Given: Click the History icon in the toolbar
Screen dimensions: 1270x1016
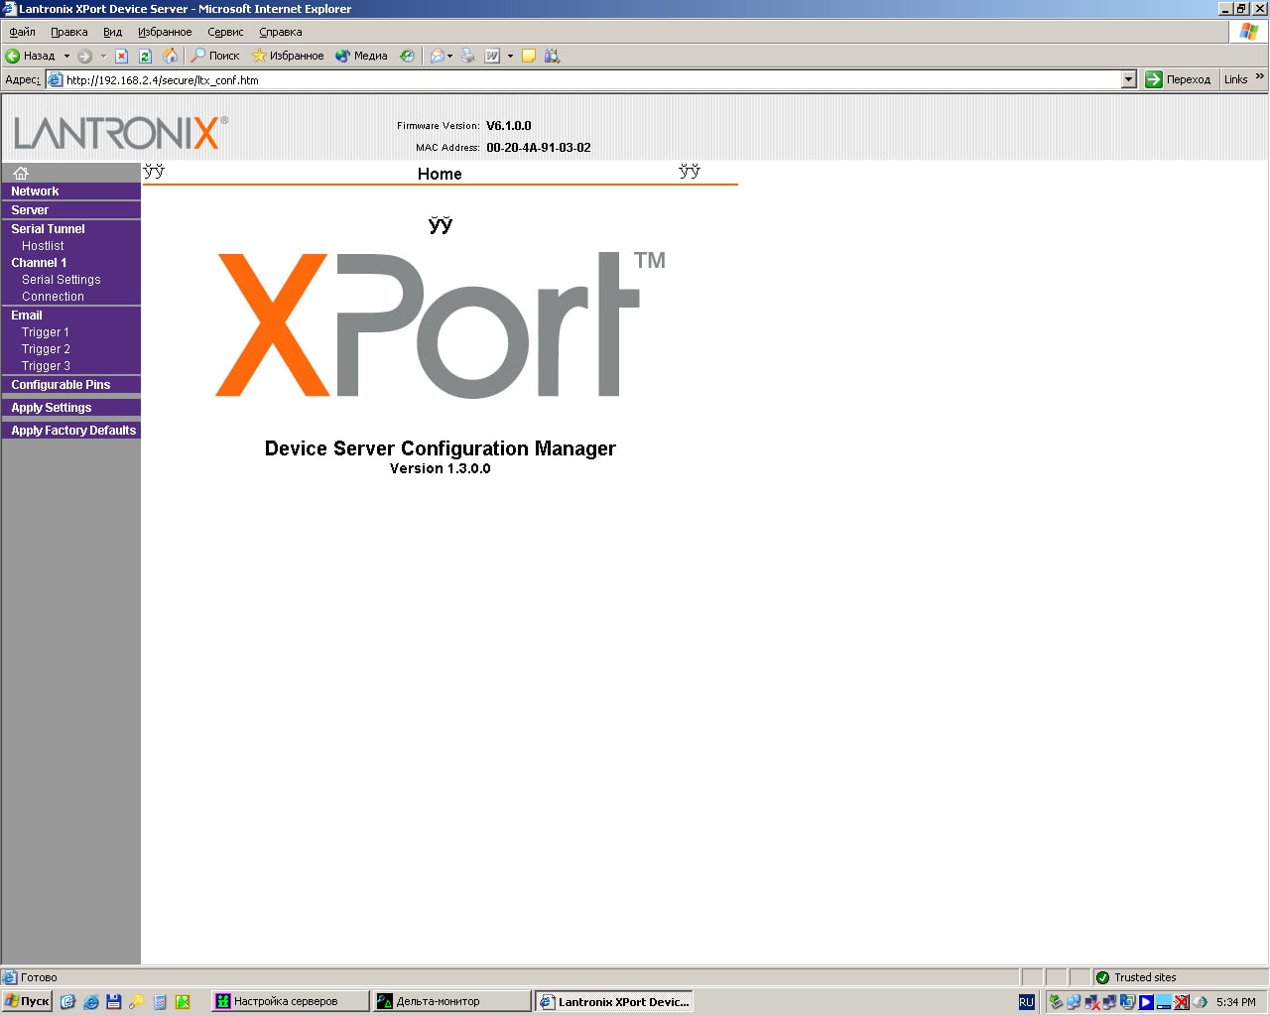Looking at the screenshot, I should tap(407, 56).
